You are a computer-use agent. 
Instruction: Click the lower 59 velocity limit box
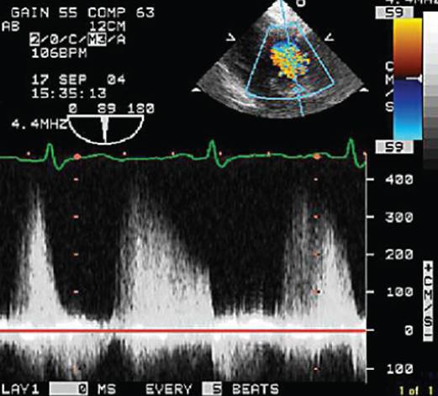click(x=394, y=146)
